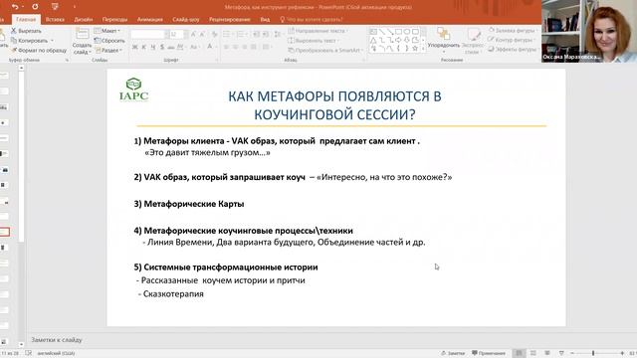Open the numbered list button
This screenshot has width=637, height=358.
pyautogui.click(x=241, y=35)
